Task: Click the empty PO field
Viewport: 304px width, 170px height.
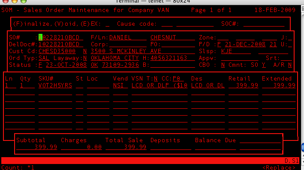Action: (178, 45)
